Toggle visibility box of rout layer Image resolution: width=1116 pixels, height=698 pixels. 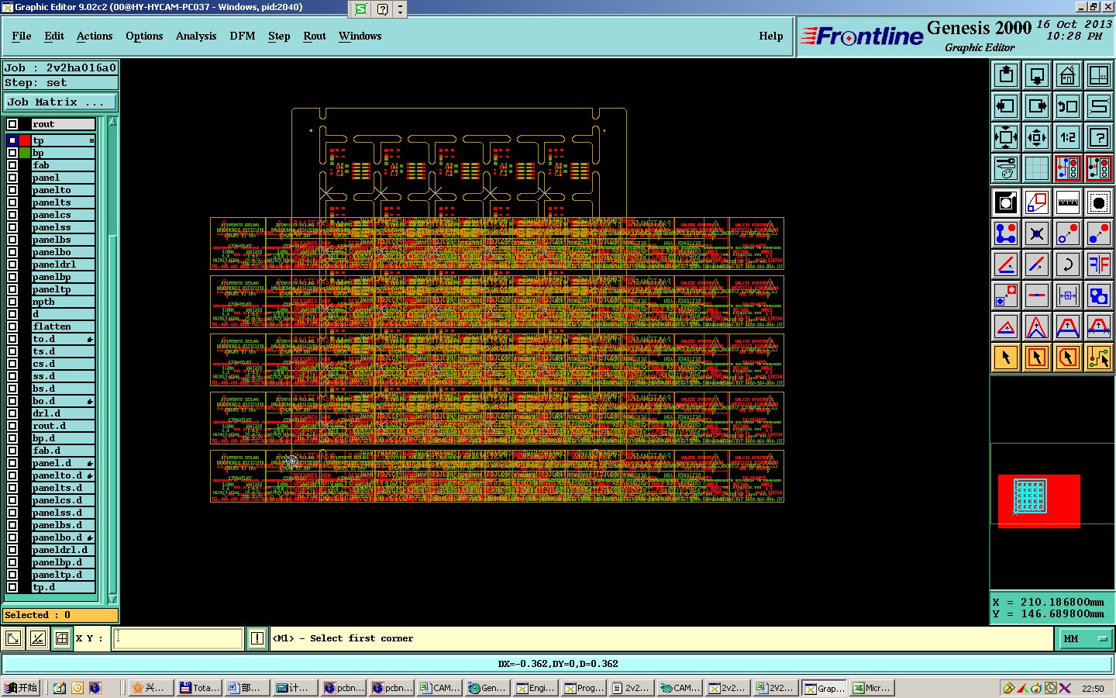pyautogui.click(x=12, y=124)
